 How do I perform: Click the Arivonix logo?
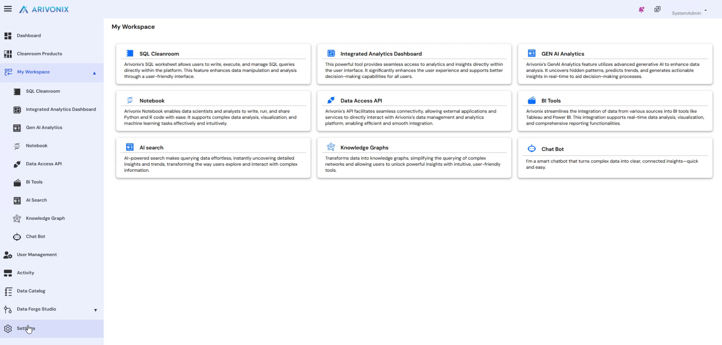pyautogui.click(x=44, y=9)
